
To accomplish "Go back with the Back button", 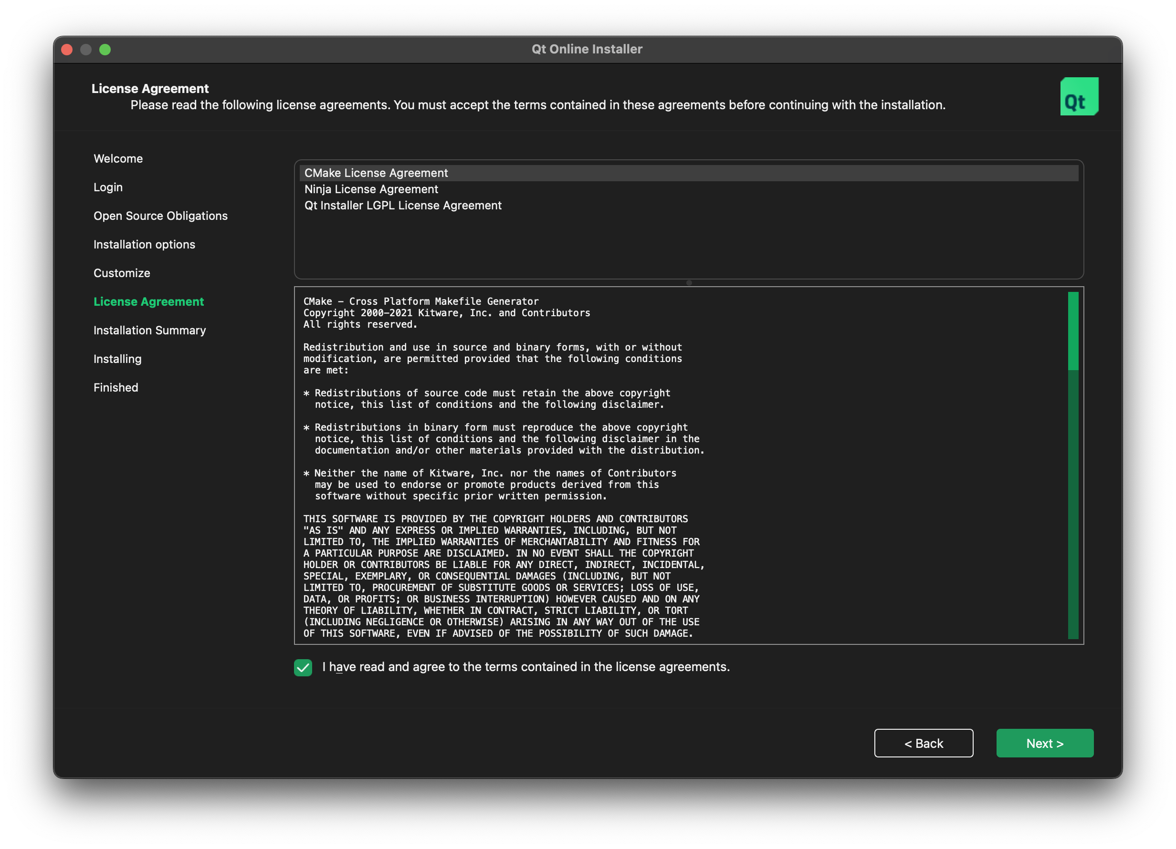I will (x=924, y=743).
